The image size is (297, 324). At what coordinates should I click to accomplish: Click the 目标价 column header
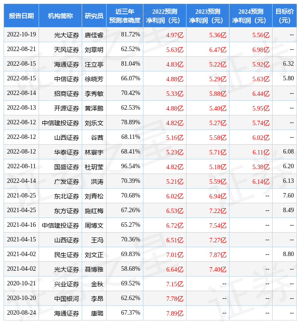[285, 16]
